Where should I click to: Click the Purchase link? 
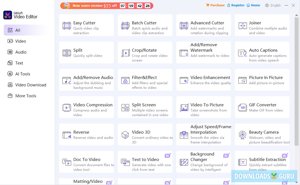215,5
